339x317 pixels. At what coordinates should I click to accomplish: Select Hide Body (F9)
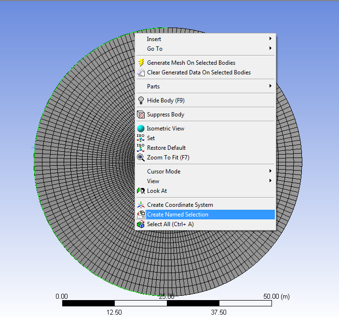pyautogui.click(x=205, y=101)
